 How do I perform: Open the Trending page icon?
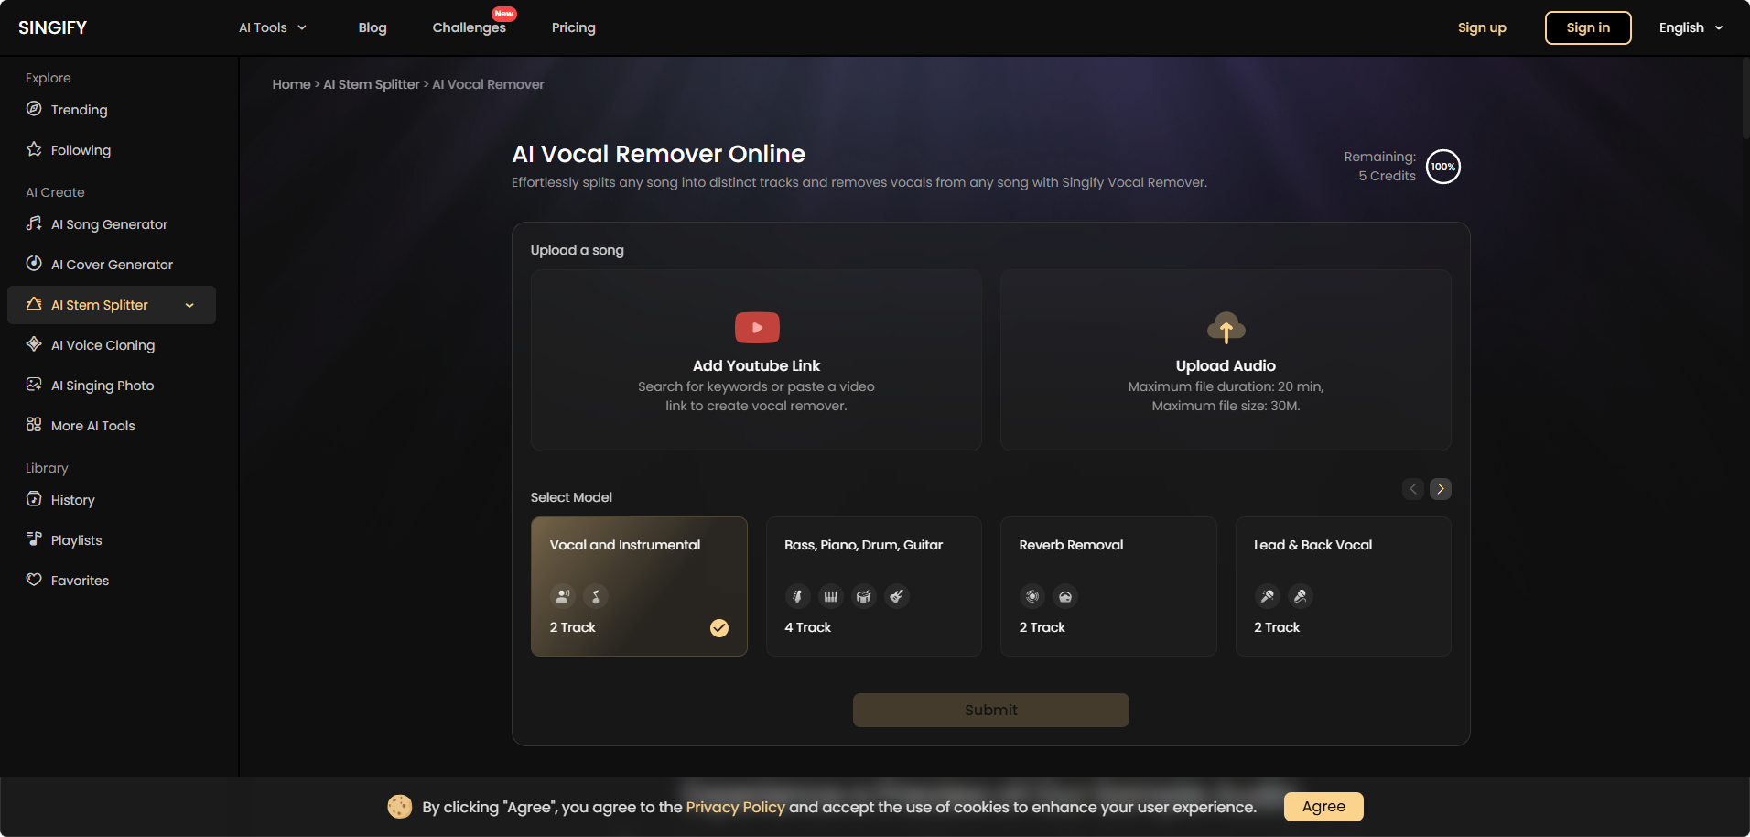click(34, 109)
